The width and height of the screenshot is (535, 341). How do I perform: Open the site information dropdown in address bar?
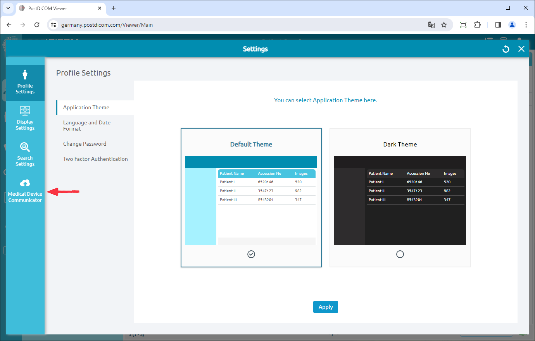click(x=53, y=24)
